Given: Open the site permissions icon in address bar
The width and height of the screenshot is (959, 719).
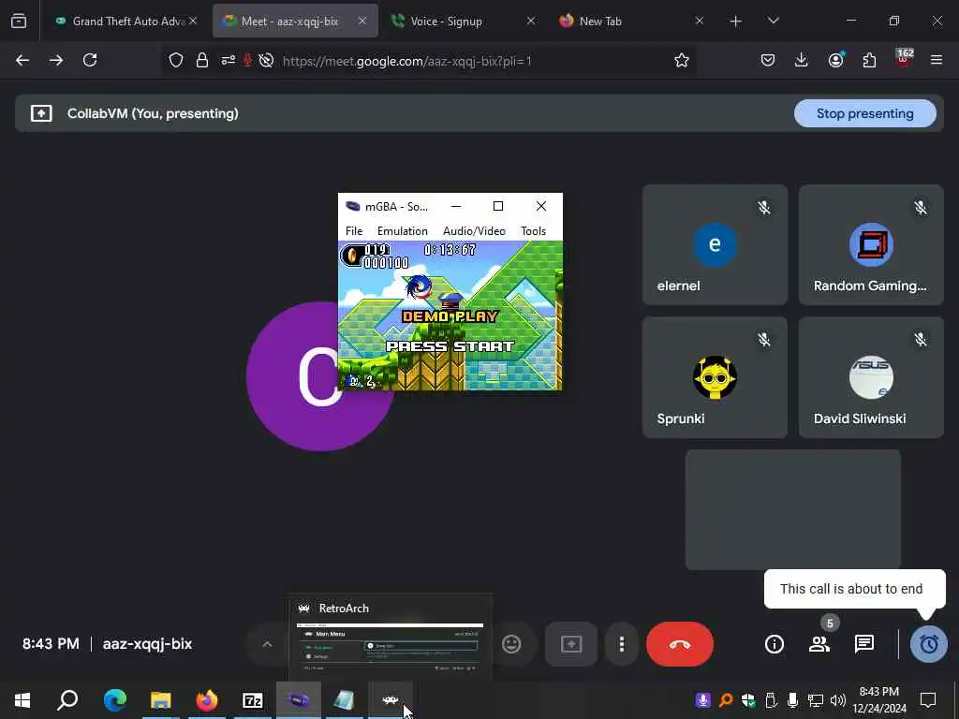Looking at the screenshot, I should [x=229, y=61].
